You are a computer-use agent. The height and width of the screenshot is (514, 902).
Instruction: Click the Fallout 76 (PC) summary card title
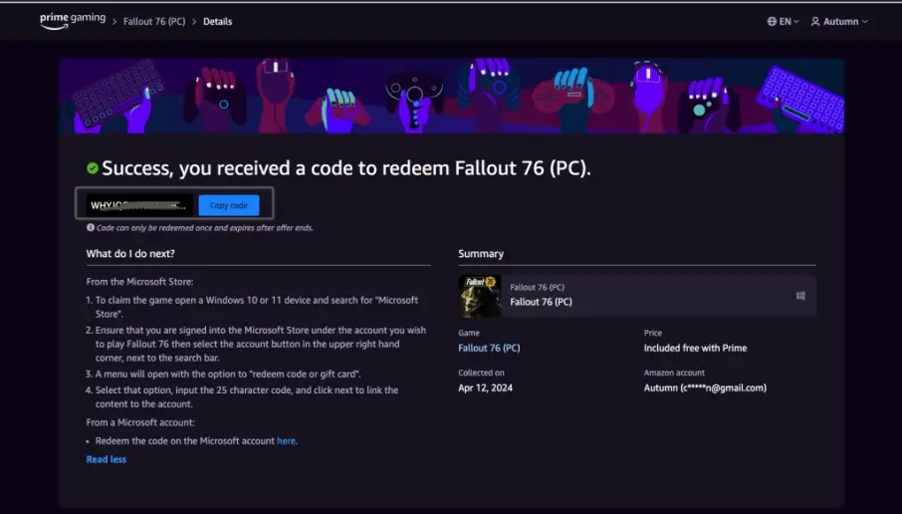(541, 302)
